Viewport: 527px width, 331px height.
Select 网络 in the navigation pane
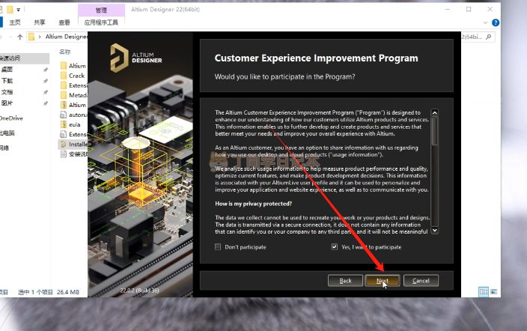coord(4,148)
